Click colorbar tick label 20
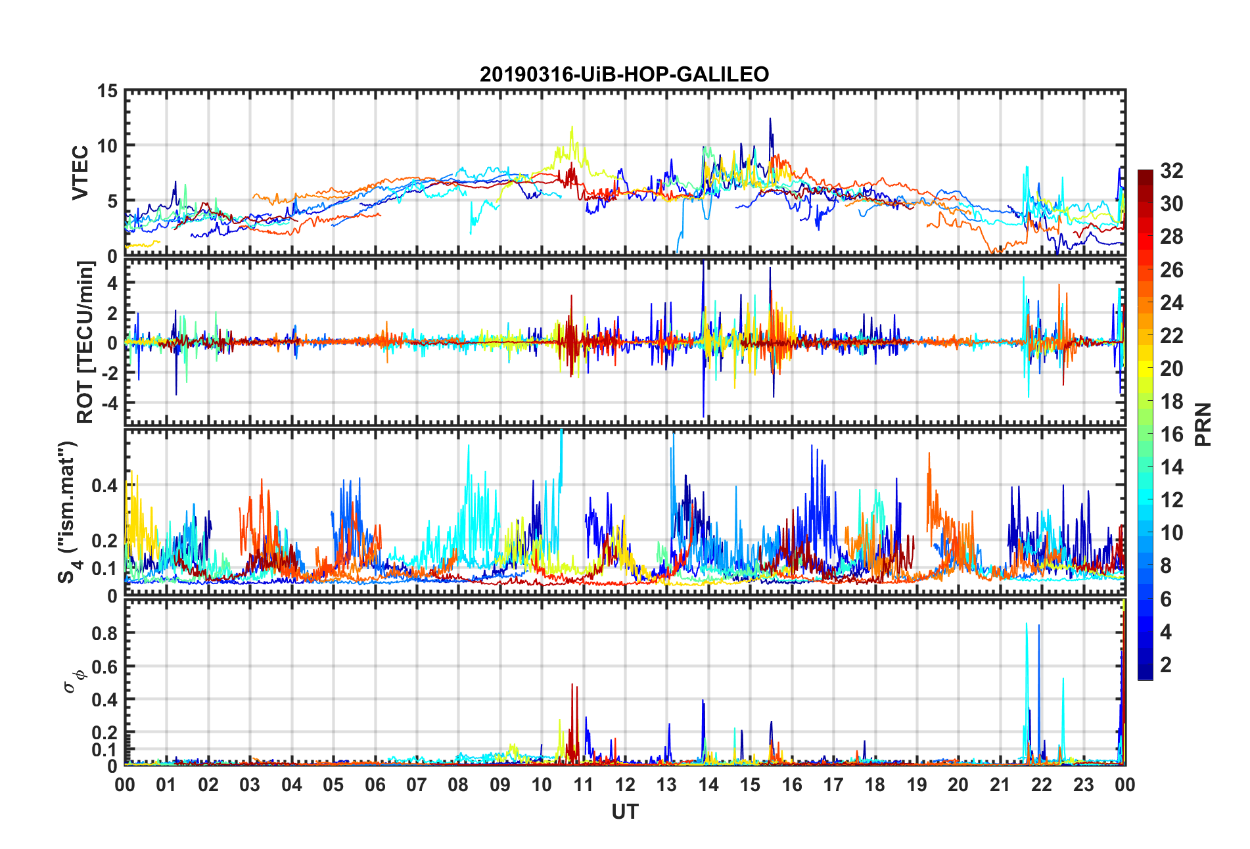The image size is (1250, 849). click(1171, 368)
